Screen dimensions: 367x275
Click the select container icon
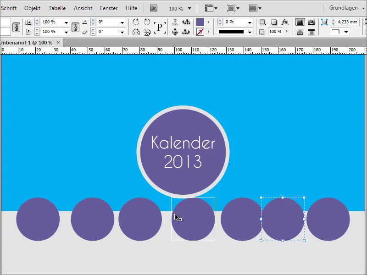pyautogui.click(x=175, y=22)
